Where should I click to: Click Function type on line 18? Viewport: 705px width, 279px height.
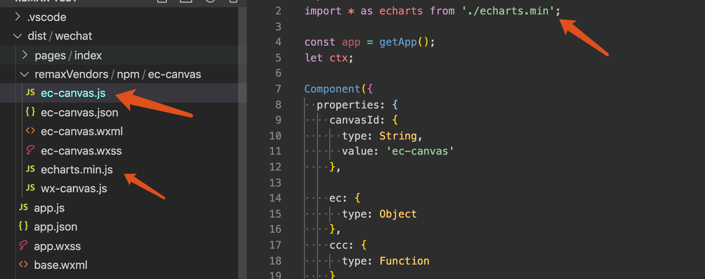point(404,261)
